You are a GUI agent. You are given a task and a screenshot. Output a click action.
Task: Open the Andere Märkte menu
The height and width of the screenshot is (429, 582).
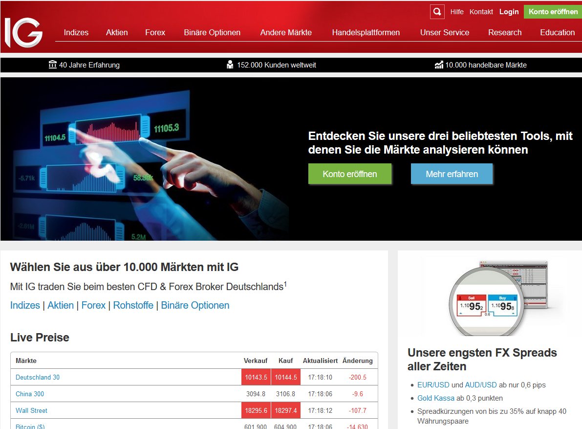point(286,33)
